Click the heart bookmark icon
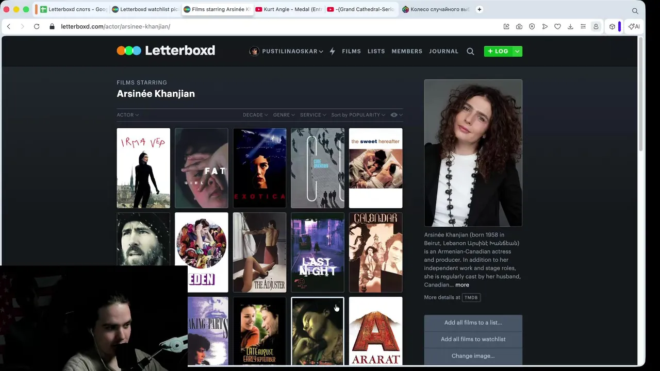This screenshot has height=371, width=660. (x=557, y=26)
